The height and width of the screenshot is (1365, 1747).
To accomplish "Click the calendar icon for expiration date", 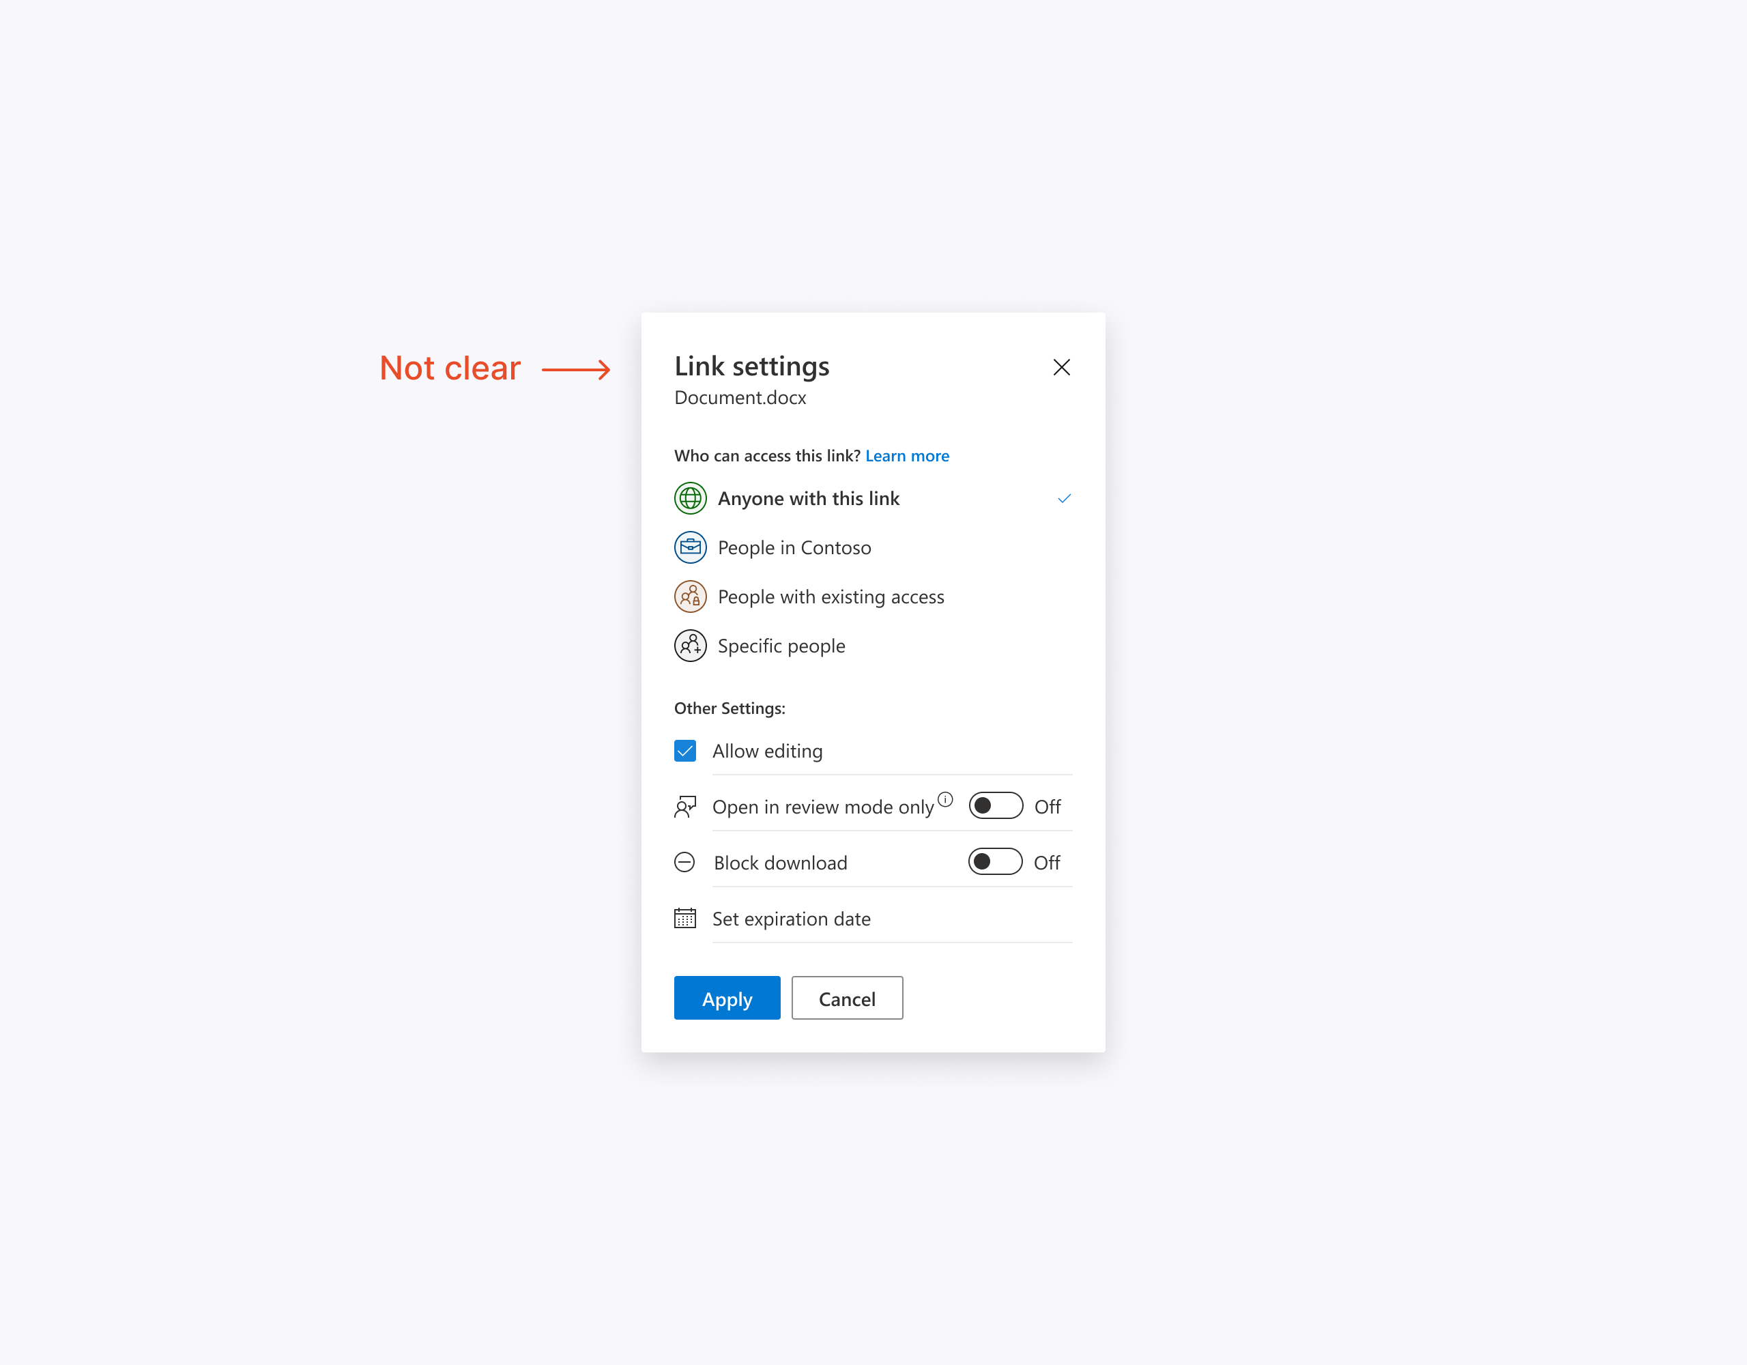I will [684, 918].
